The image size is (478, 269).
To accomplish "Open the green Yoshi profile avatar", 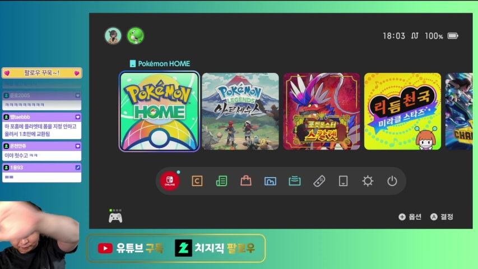I will tap(136, 36).
